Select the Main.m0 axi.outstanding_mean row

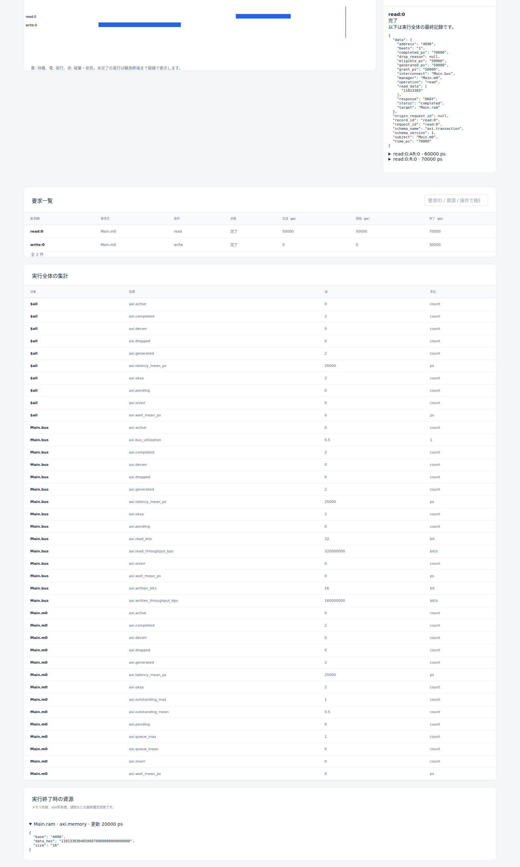click(260, 711)
